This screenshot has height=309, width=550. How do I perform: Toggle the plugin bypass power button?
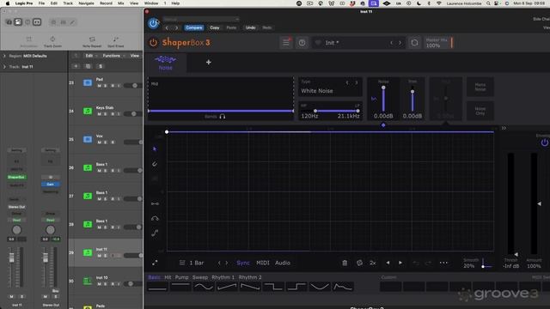(153, 23)
